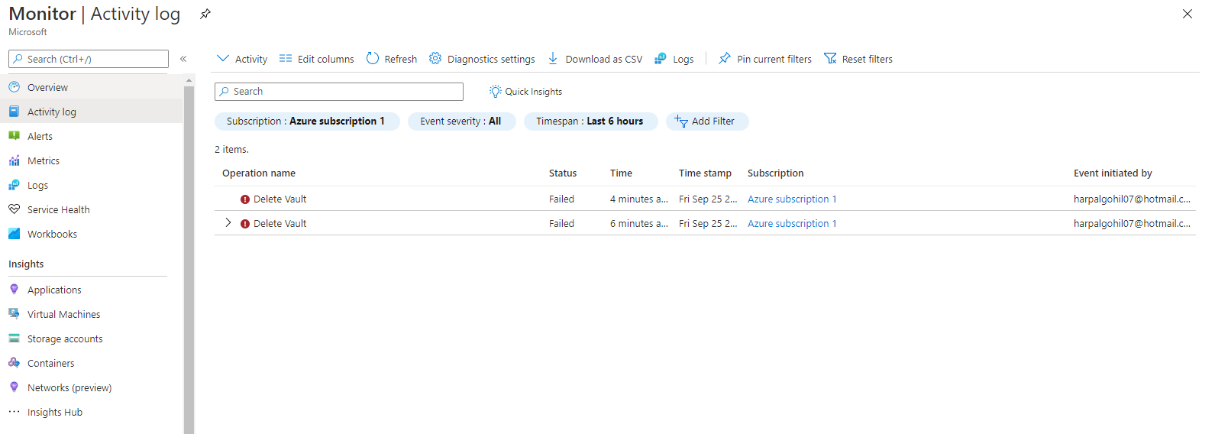Click the sidebar Search (Ctrl+/) field
This screenshot has width=1215, height=434.
[x=89, y=59]
